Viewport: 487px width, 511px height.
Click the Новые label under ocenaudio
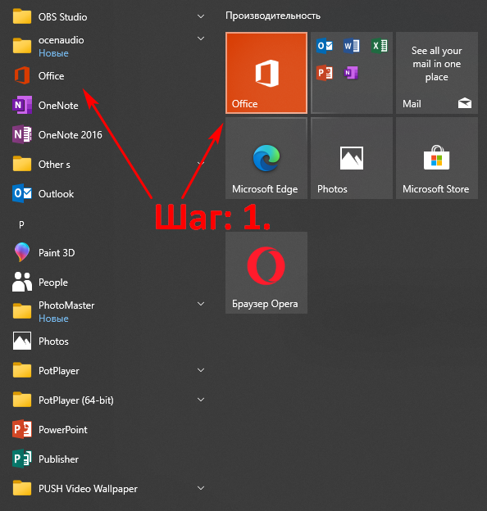[x=53, y=53]
